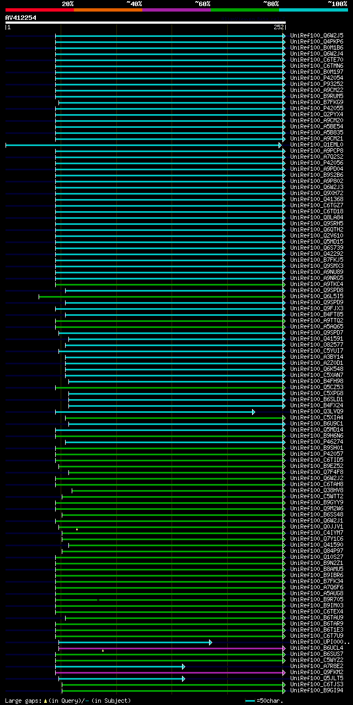The height and width of the screenshot is (705, 353).
Task: Click the label UniRef100_B8AMU5
Action: (317, 569)
